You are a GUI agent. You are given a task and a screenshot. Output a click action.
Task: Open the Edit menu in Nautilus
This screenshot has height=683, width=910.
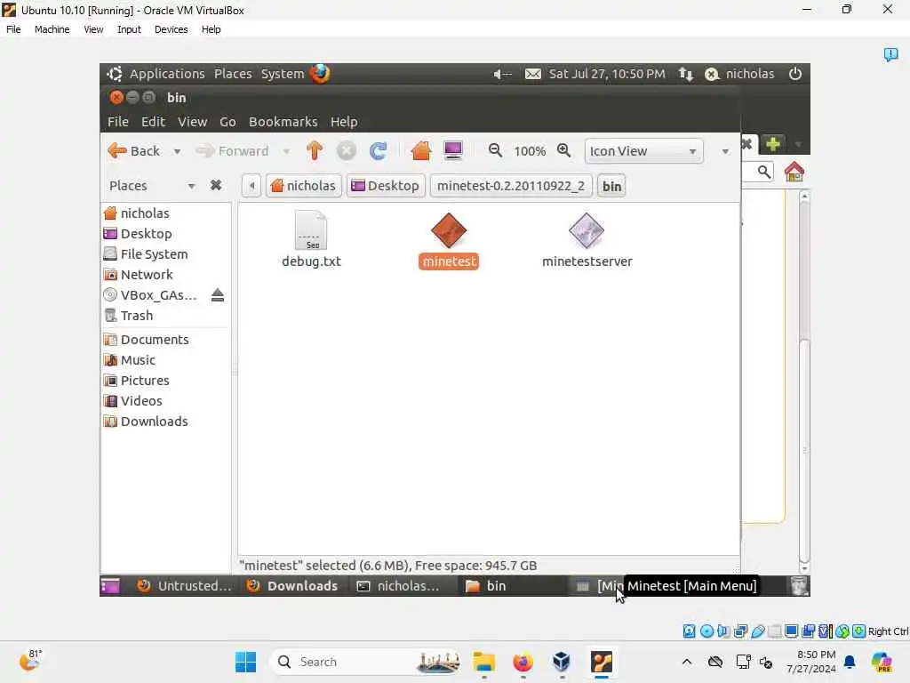pyautogui.click(x=153, y=121)
